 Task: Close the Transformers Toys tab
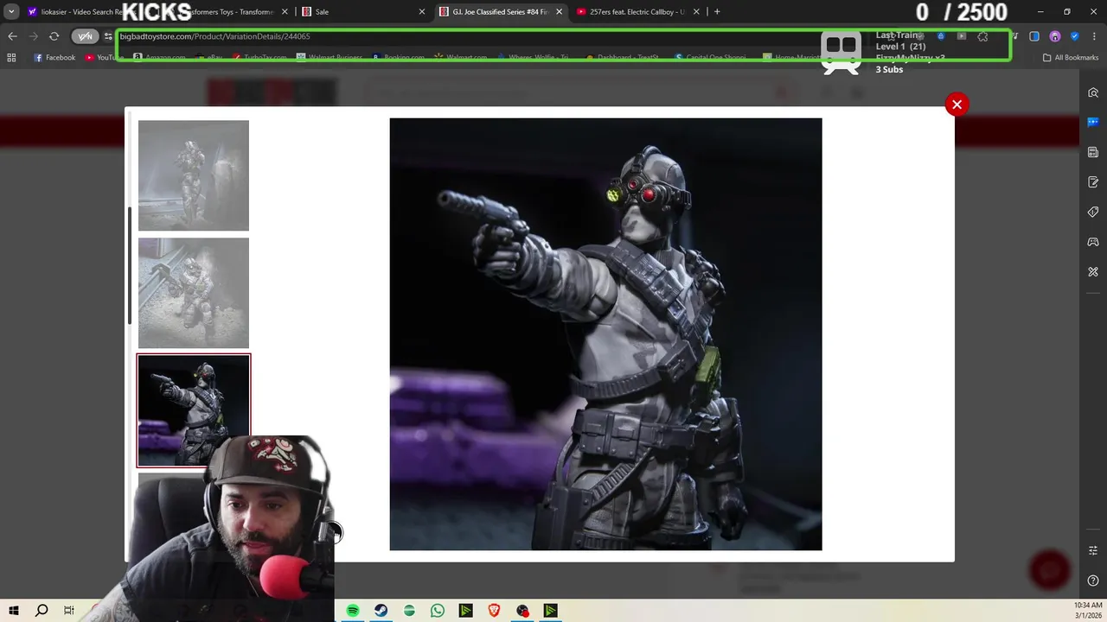point(285,12)
